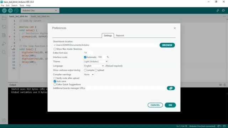Click the CANCEL button
Screen dimensions: 228x128
[155, 105]
